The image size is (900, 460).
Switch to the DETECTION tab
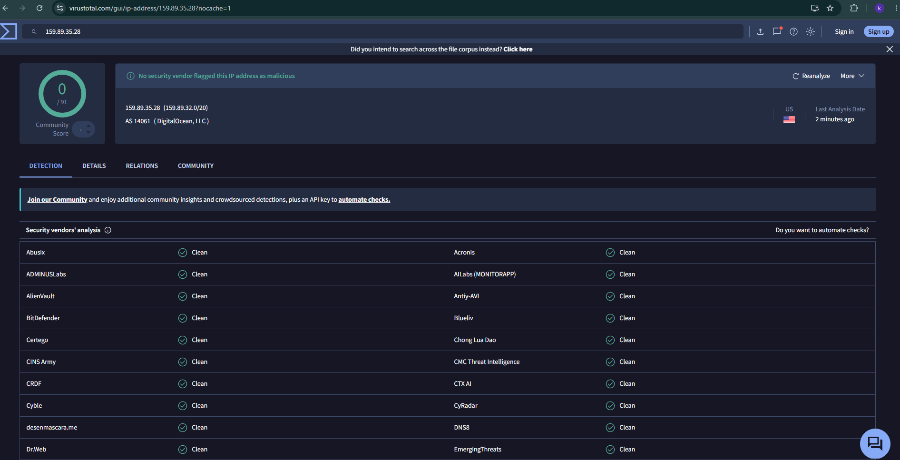(46, 166)
